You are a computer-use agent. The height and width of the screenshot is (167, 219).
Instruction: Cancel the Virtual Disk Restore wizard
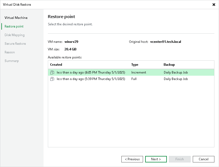click(203, 159)
